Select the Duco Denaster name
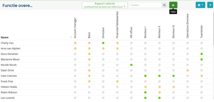 [10, 54]
